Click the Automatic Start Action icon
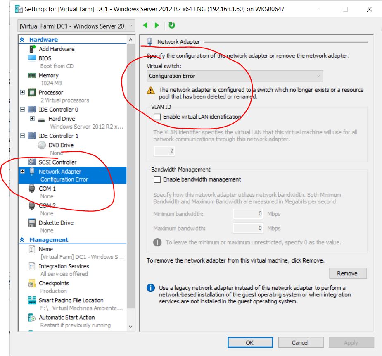This screenshot has width=382, height=356. [x=32, y=317]
